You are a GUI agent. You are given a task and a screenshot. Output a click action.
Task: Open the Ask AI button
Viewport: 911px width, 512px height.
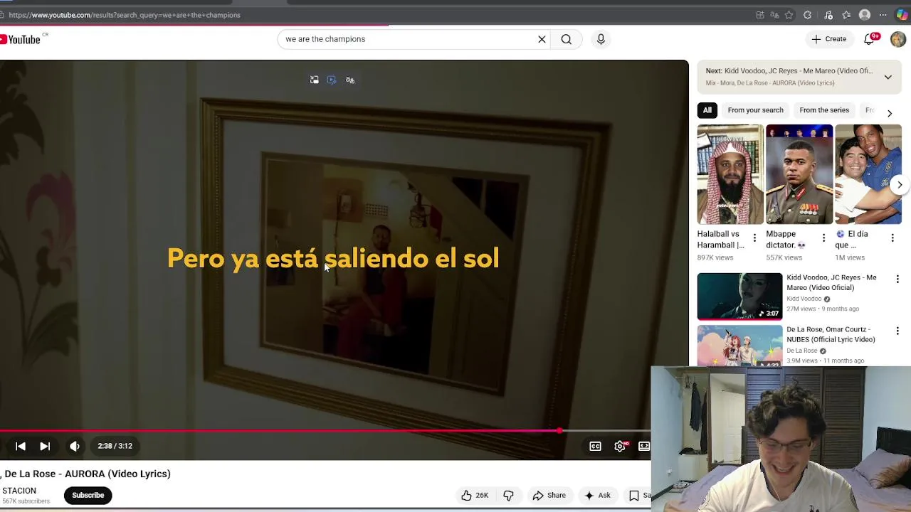598,496
